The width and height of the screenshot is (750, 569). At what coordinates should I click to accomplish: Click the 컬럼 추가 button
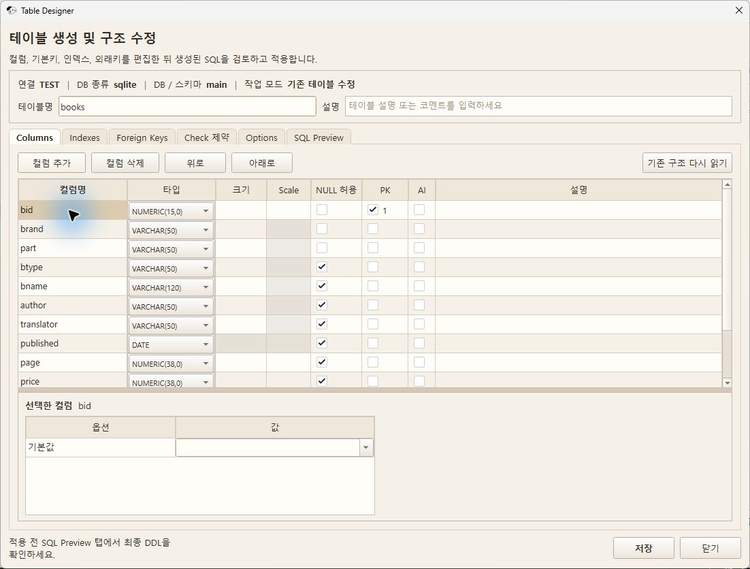pyautogui.click(x=52, y=163)
